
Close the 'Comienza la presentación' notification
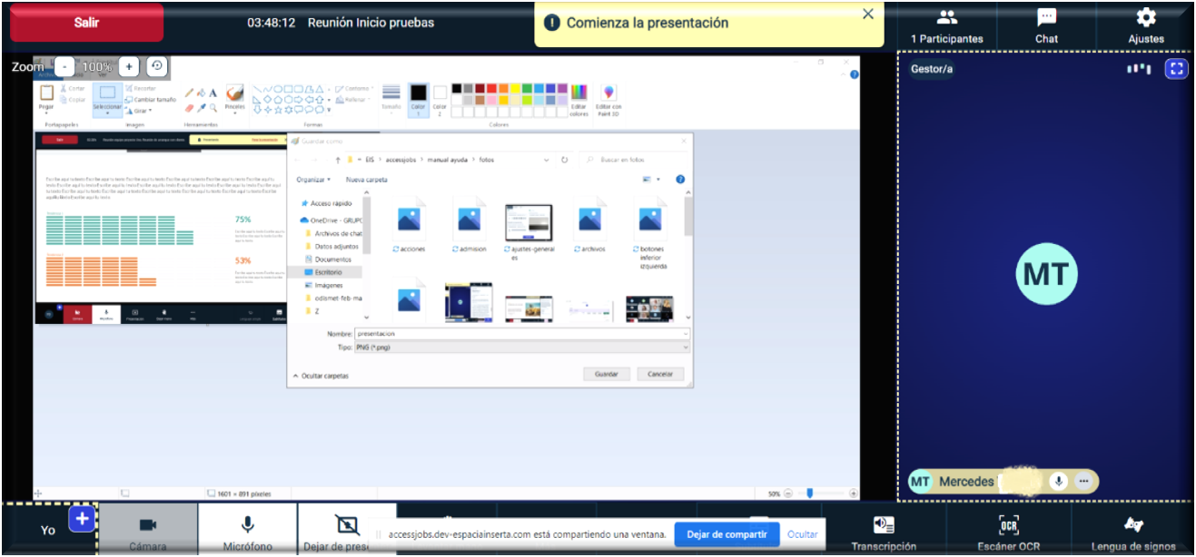867,14
